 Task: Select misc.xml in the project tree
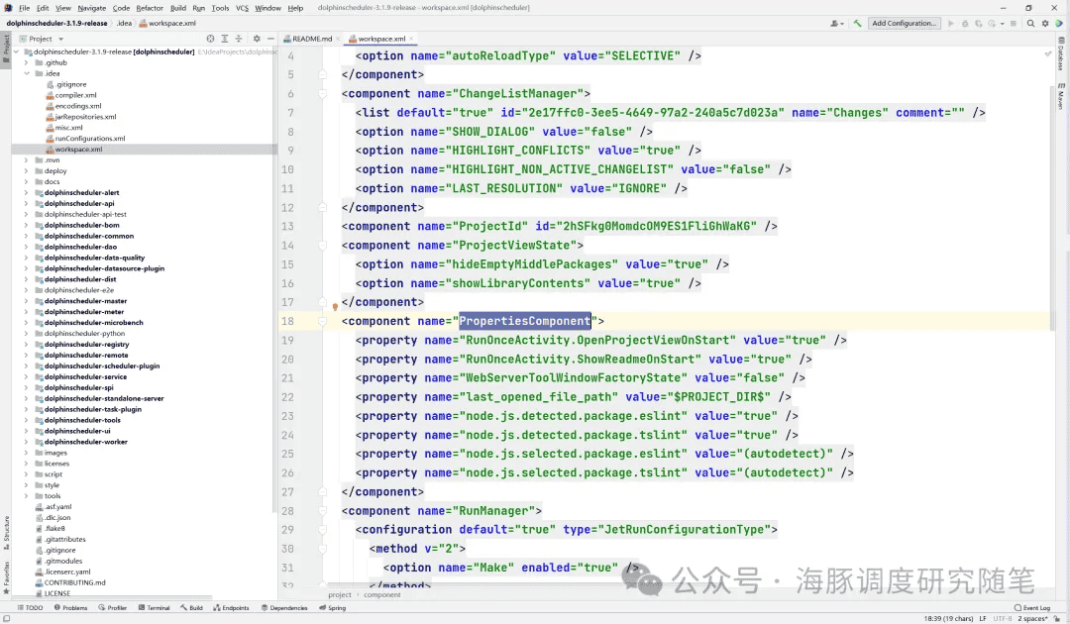tap(68, 128)
